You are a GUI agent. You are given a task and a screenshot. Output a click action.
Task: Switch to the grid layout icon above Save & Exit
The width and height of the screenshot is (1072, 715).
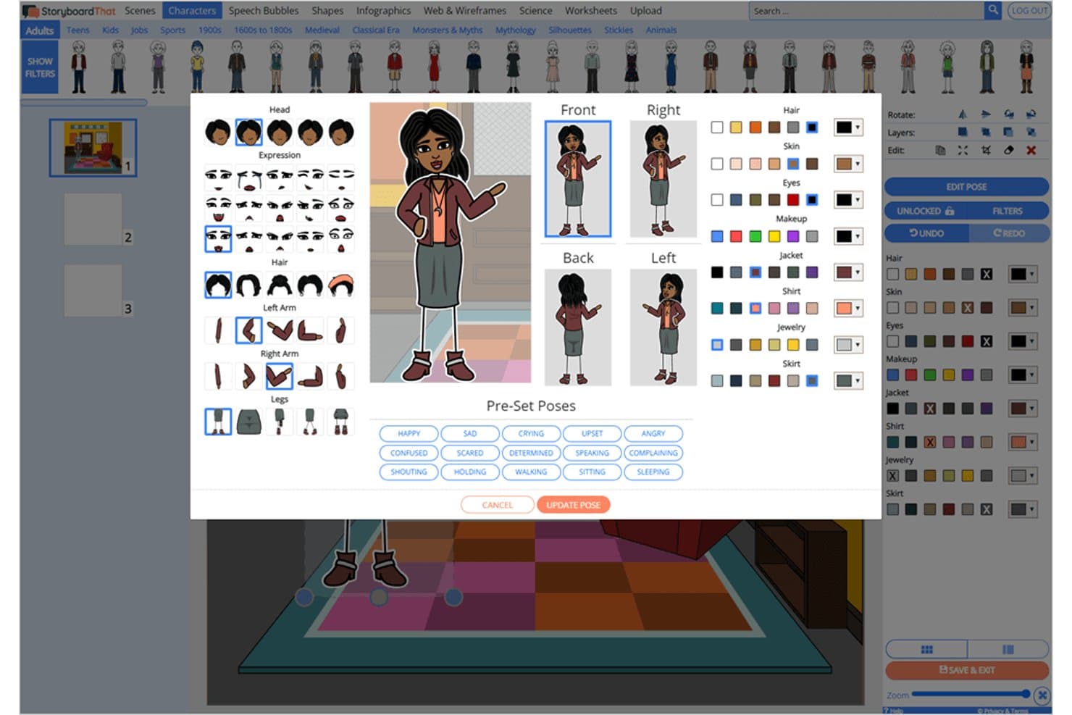pyautogui.click(x=926, y=649)
